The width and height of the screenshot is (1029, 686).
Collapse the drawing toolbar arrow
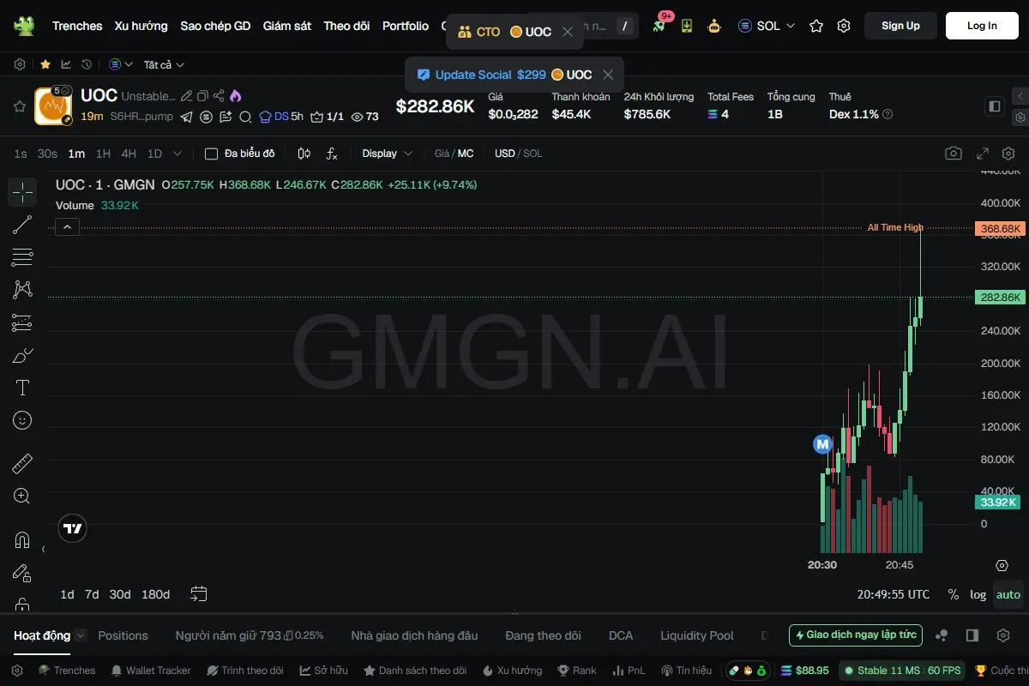(43, 549)
